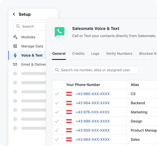This screenshot has width=157, height=146.
Task: Open the +43 650-XXX-XXXX number link
Action: coord(93,130)
